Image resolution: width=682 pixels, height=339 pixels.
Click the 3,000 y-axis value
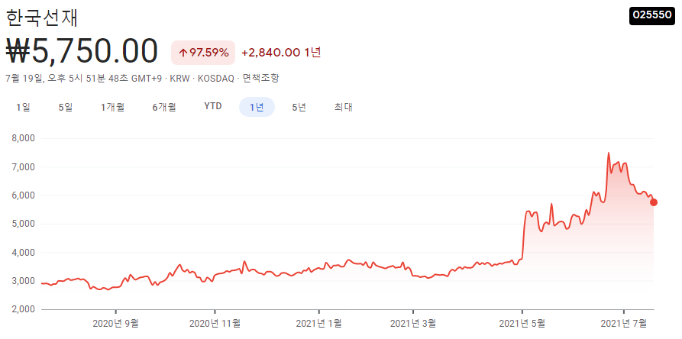coord(24,281)
